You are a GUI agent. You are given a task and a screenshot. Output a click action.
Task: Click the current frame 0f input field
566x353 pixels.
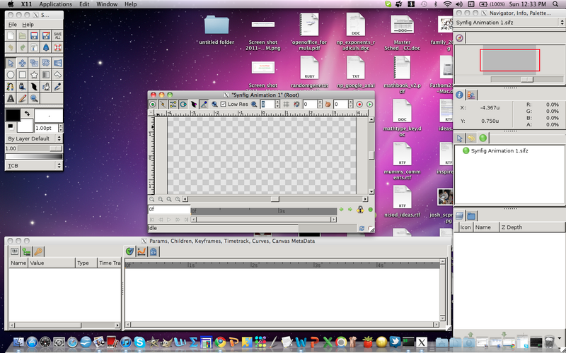point(169,209)
